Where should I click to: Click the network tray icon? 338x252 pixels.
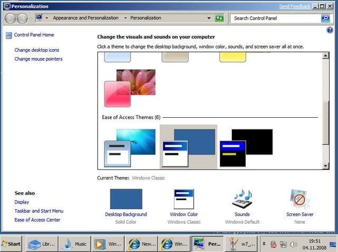point(283,244)
